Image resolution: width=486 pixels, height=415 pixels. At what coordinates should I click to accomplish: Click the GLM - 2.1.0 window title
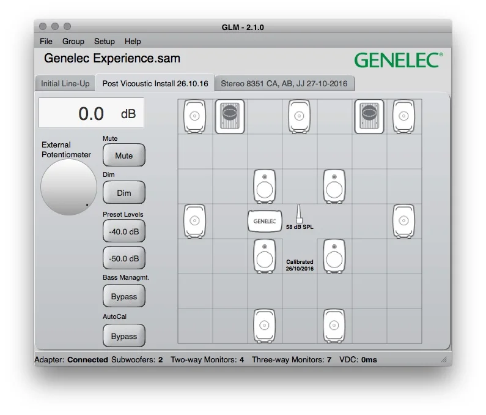(243, 28)
